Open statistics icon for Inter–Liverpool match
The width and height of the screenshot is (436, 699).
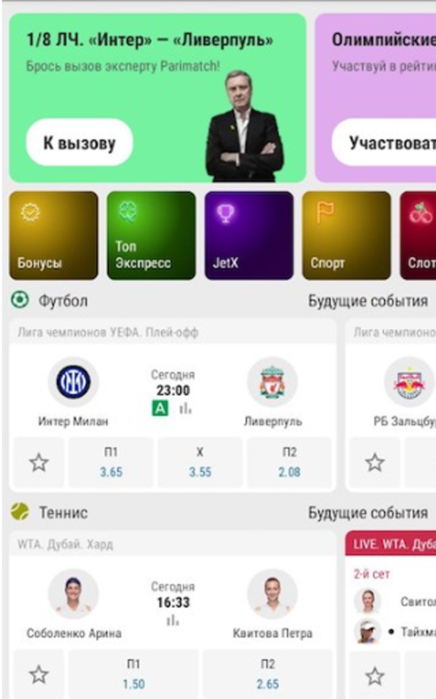[x=185, y=408]
